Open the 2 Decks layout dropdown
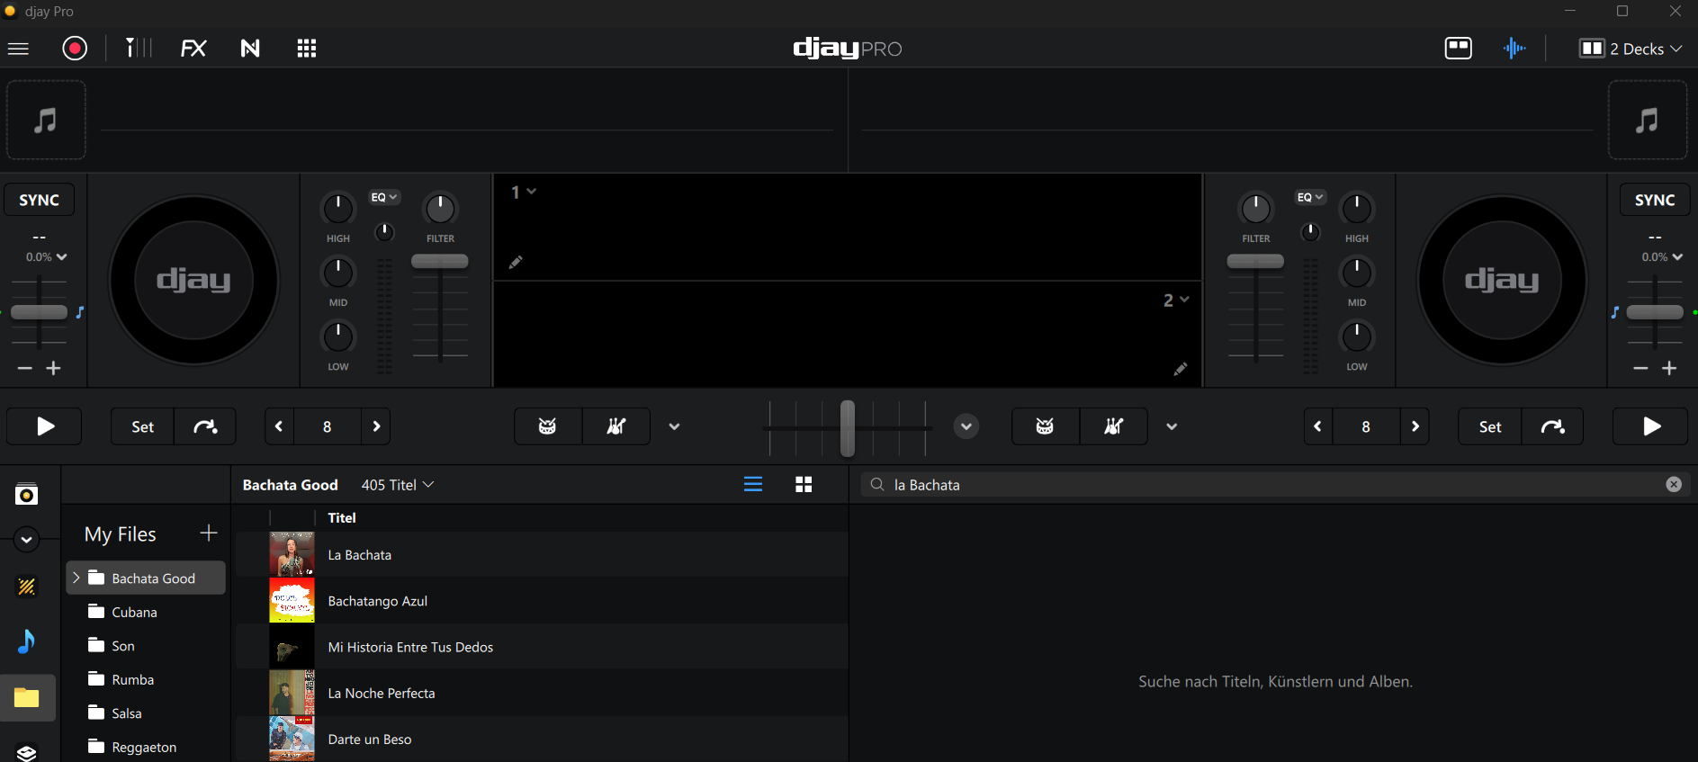Image resolution: width=1698 pixels, height=762 pixels. [x=1631, y=49]
